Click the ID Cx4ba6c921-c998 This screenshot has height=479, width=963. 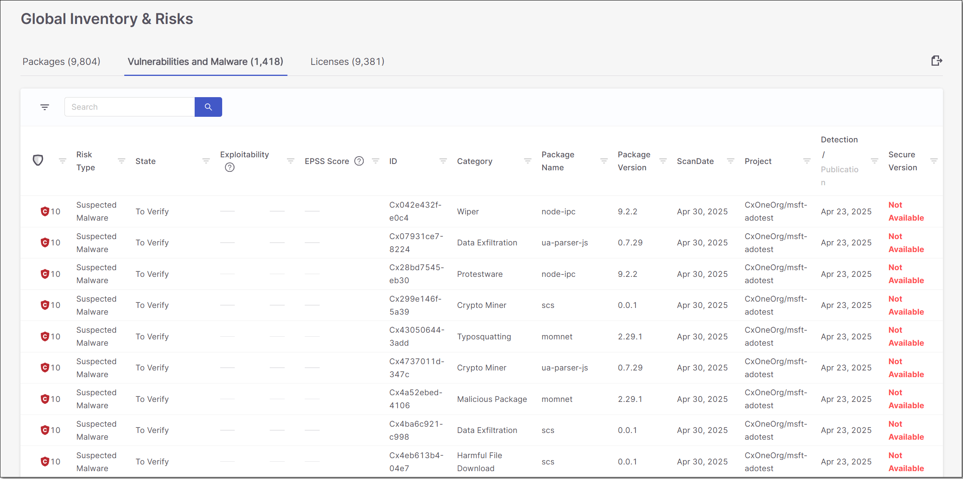click(x=416, y=430)
